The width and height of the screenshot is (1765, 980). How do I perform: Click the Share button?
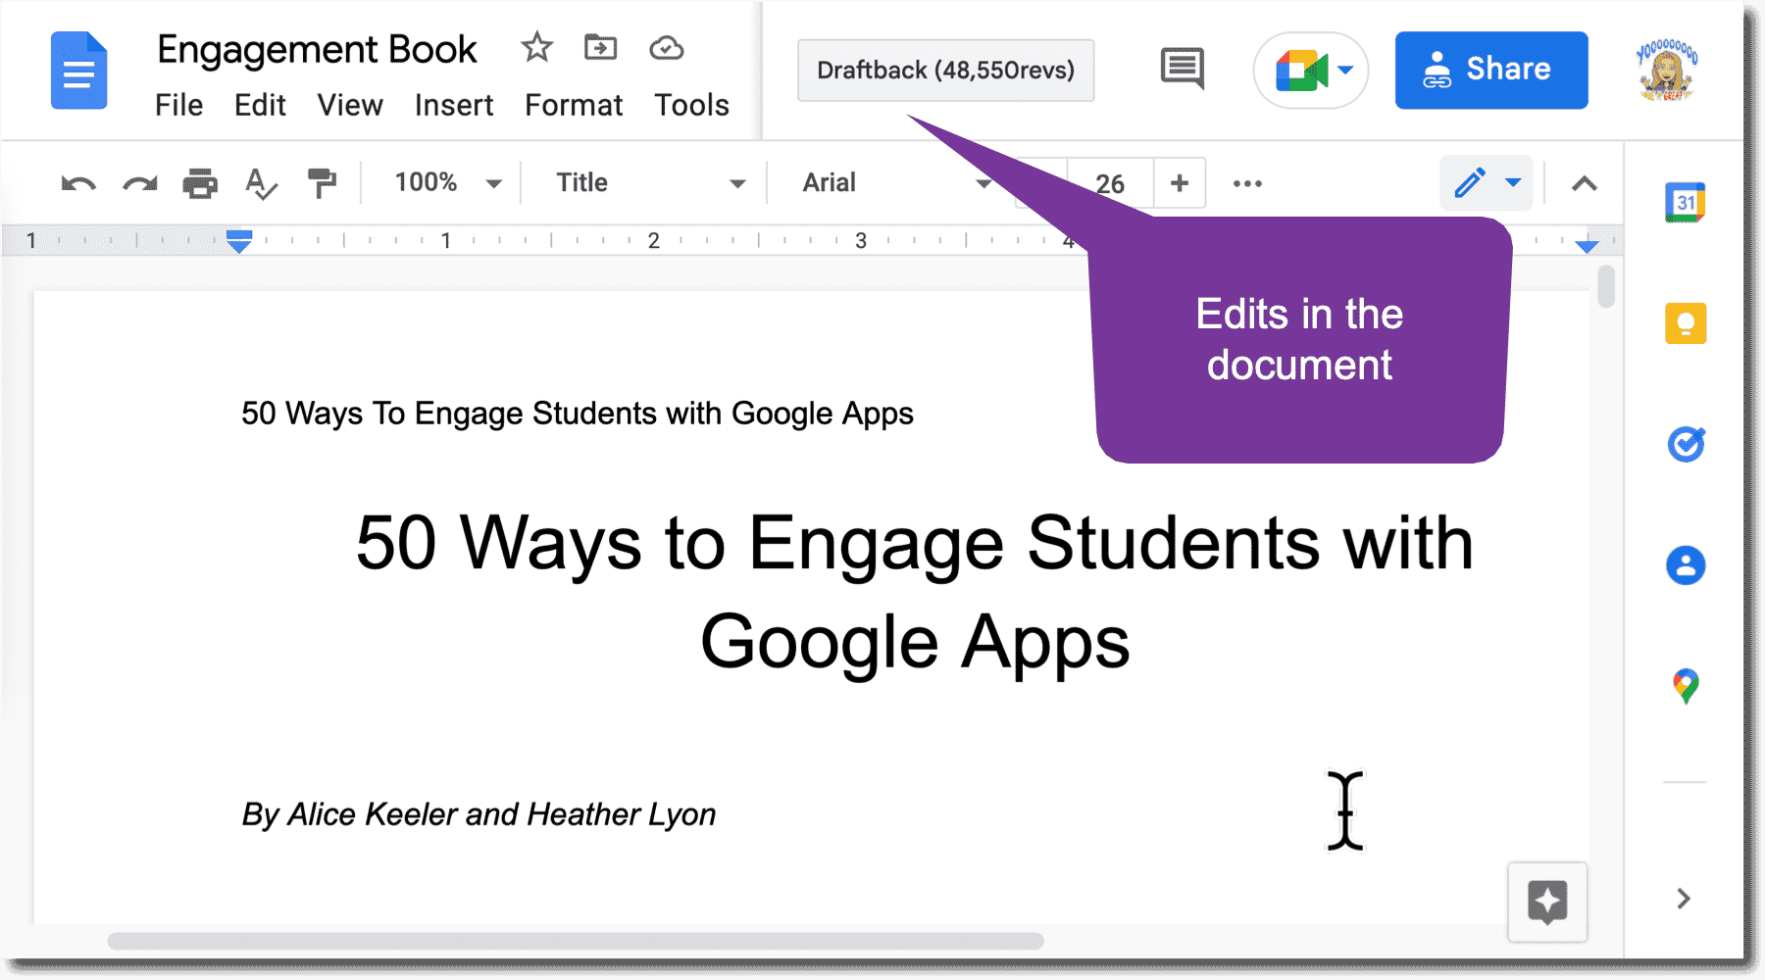pos(1490,70)
